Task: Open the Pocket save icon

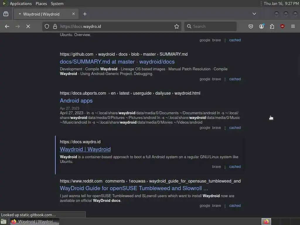Action: point(251,26)
